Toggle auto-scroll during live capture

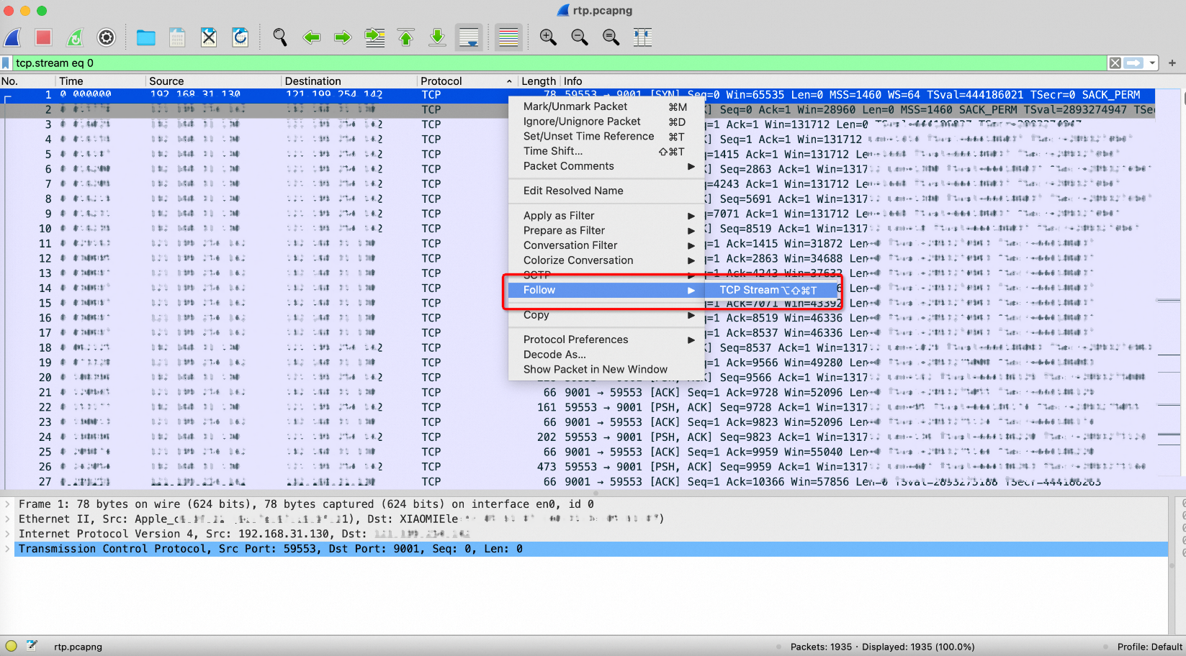click(x=469, y=37)
